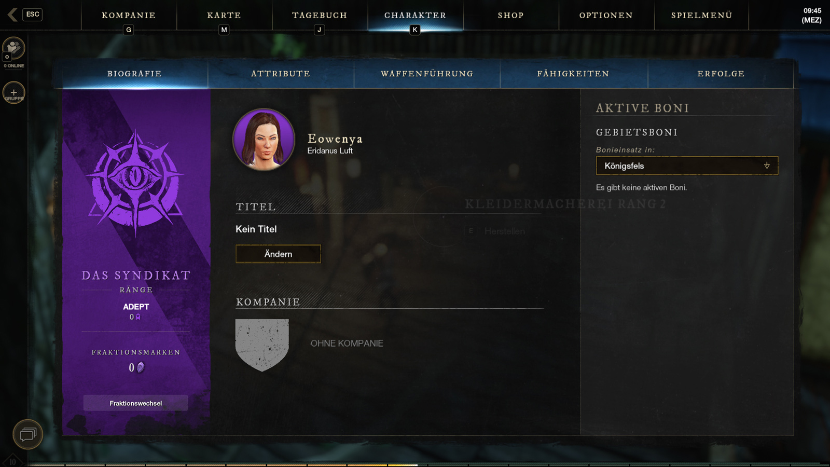
Task: Switch to the Waffenführung tab
Action: point(427,74)
